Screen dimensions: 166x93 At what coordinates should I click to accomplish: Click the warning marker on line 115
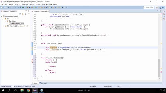32,62
